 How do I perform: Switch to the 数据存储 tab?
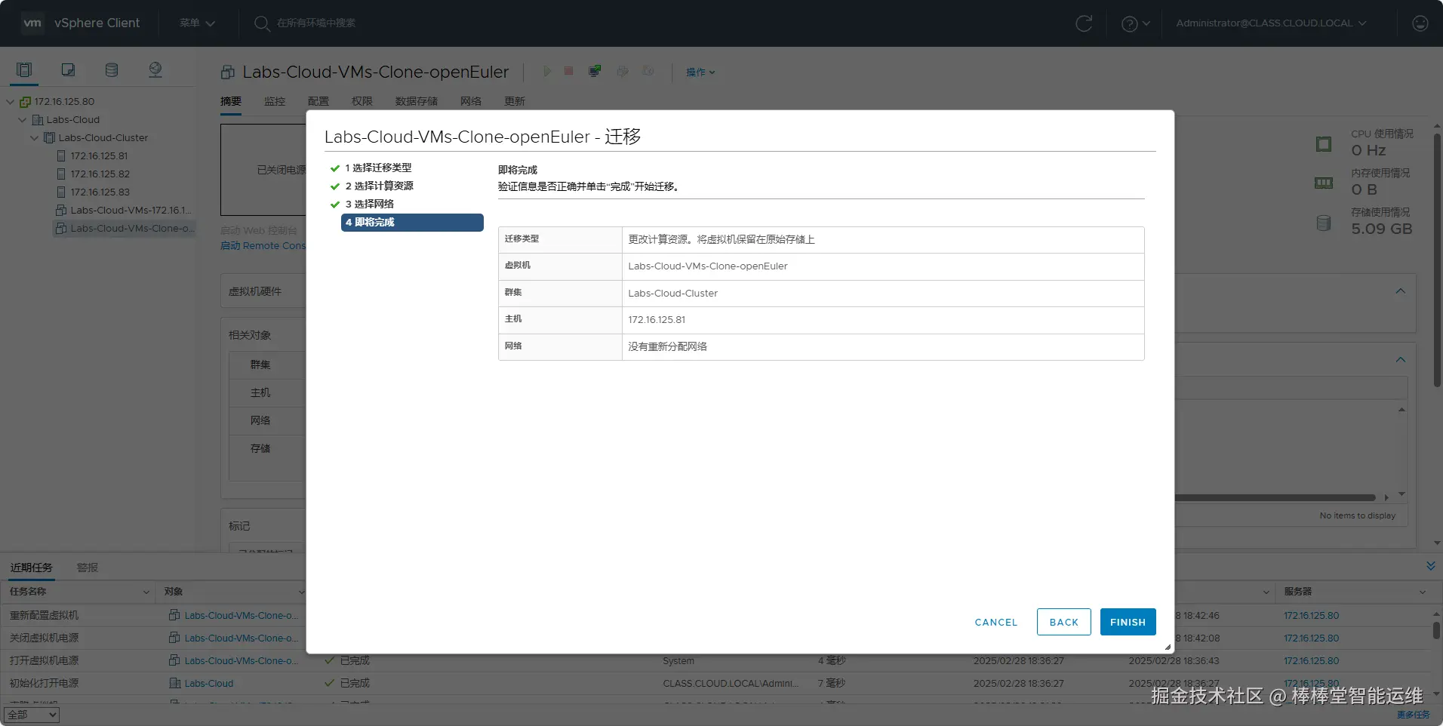(x=417, y=101)
